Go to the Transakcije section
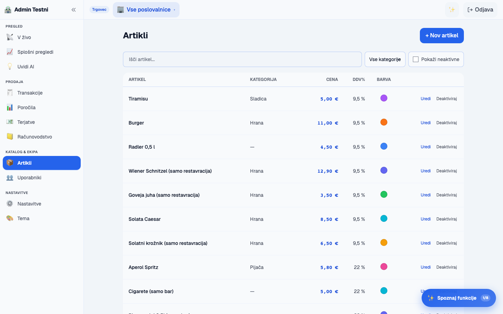Screen dimensions: 503x314 click(42, 93)
